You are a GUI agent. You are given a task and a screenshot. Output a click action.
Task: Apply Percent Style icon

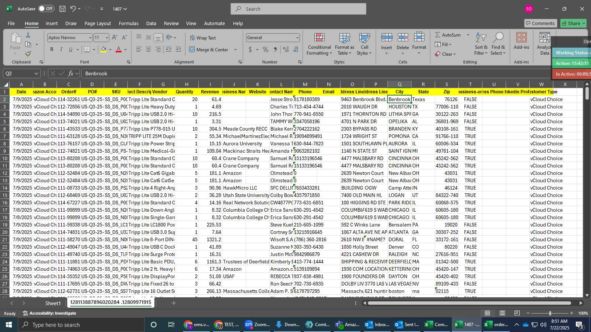266,49
